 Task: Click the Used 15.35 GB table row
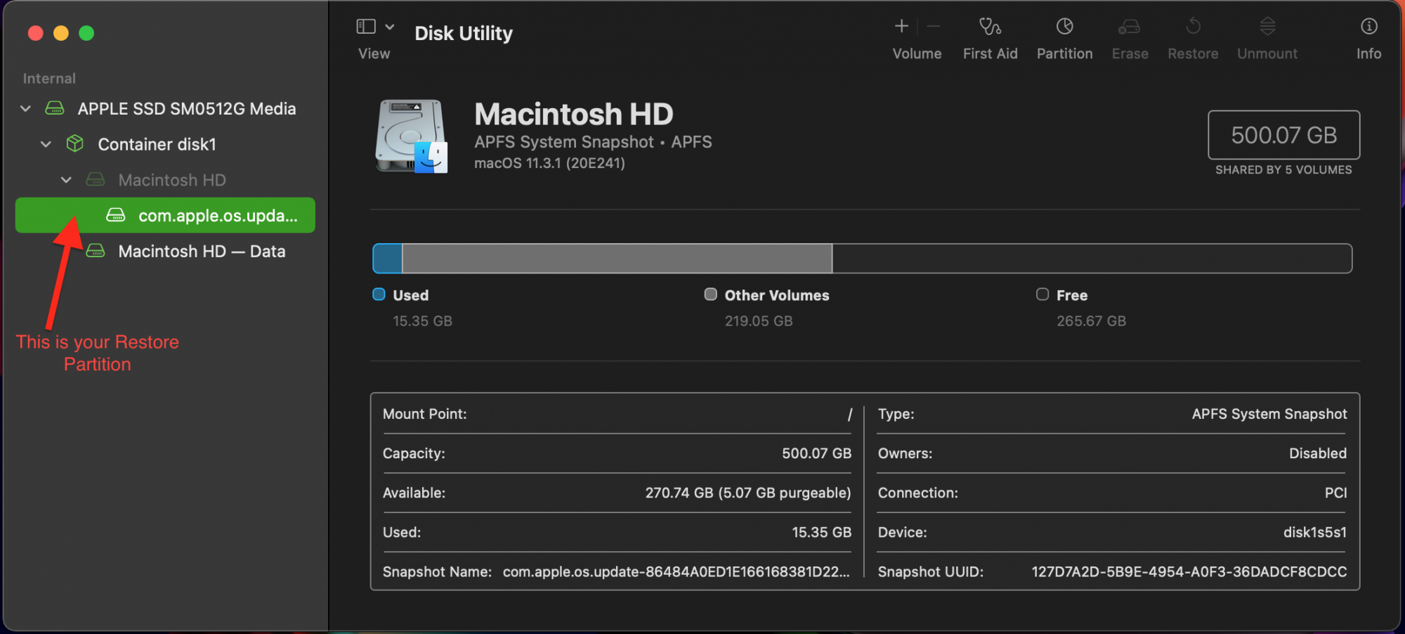[x=617, y=532]
